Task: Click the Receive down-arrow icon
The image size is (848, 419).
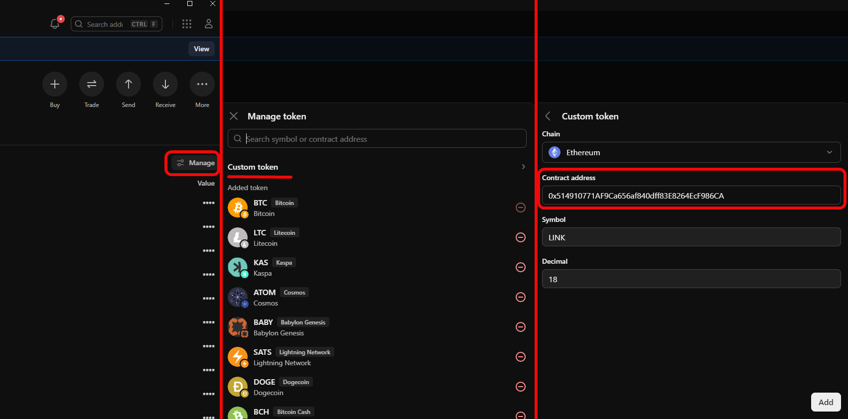Action: pos(165,84)
